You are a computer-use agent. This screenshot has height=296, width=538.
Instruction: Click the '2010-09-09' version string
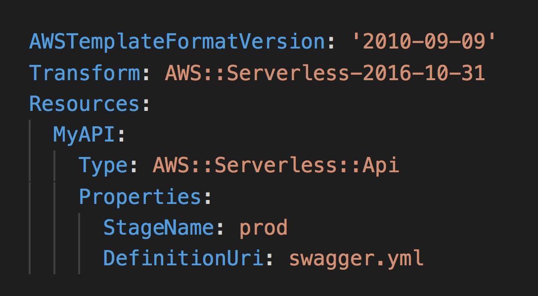click(x=424, y=42)
